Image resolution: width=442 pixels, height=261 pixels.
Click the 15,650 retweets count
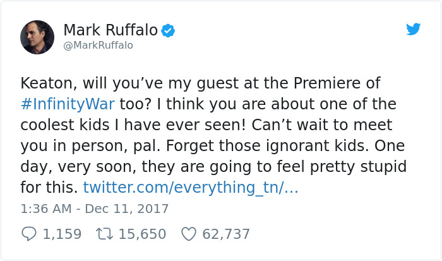(x=141, y=234)
